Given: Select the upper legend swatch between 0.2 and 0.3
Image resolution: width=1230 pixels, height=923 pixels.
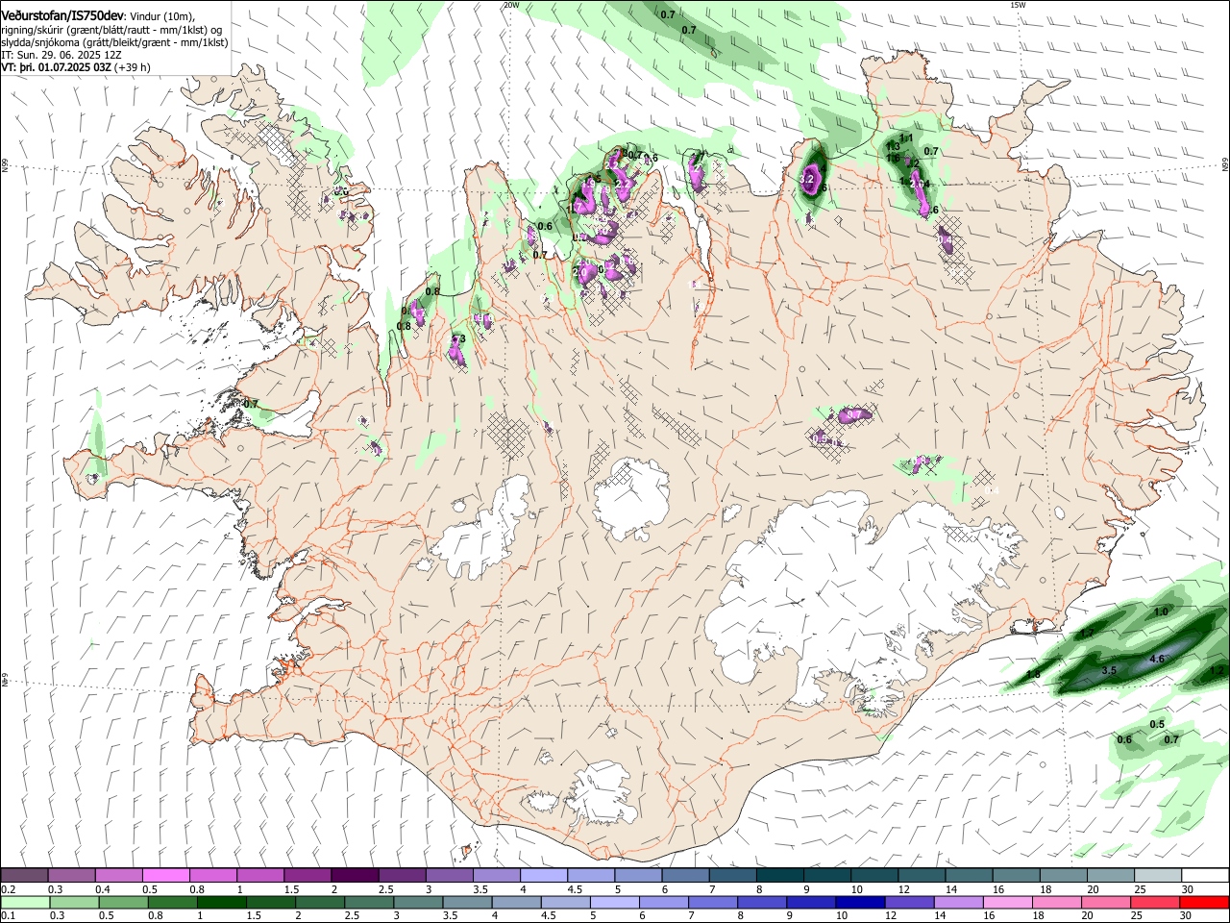Looking at the screenshot, I should click(x=23, y=876).
